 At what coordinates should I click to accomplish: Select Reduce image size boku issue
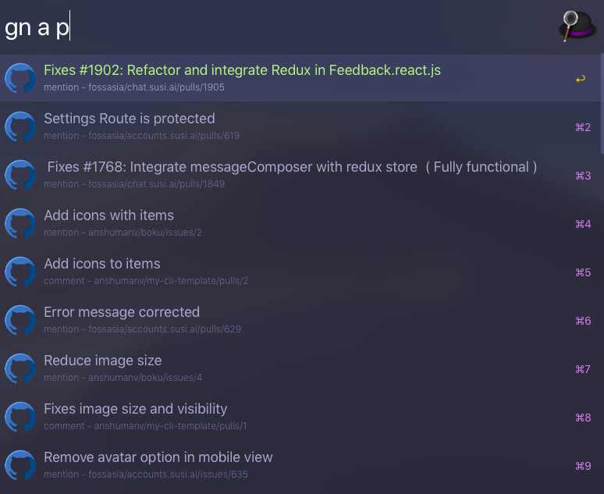(300, 369)
